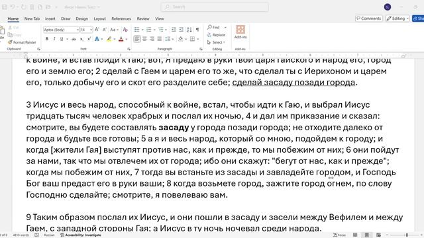Apply the red font color

coord(121,39)
